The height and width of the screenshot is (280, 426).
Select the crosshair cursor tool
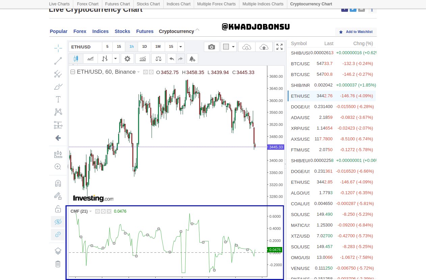point(58,48)
